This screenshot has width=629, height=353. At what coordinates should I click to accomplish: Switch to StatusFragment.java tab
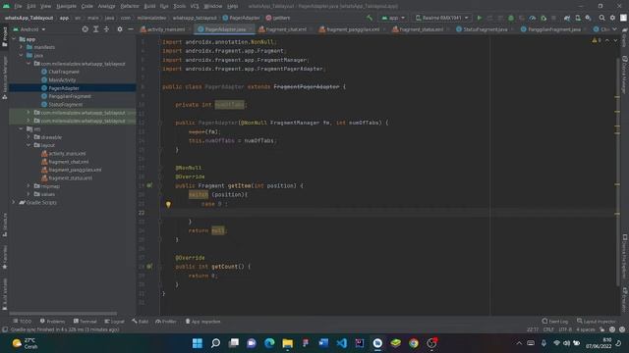(x=486, y=29)
